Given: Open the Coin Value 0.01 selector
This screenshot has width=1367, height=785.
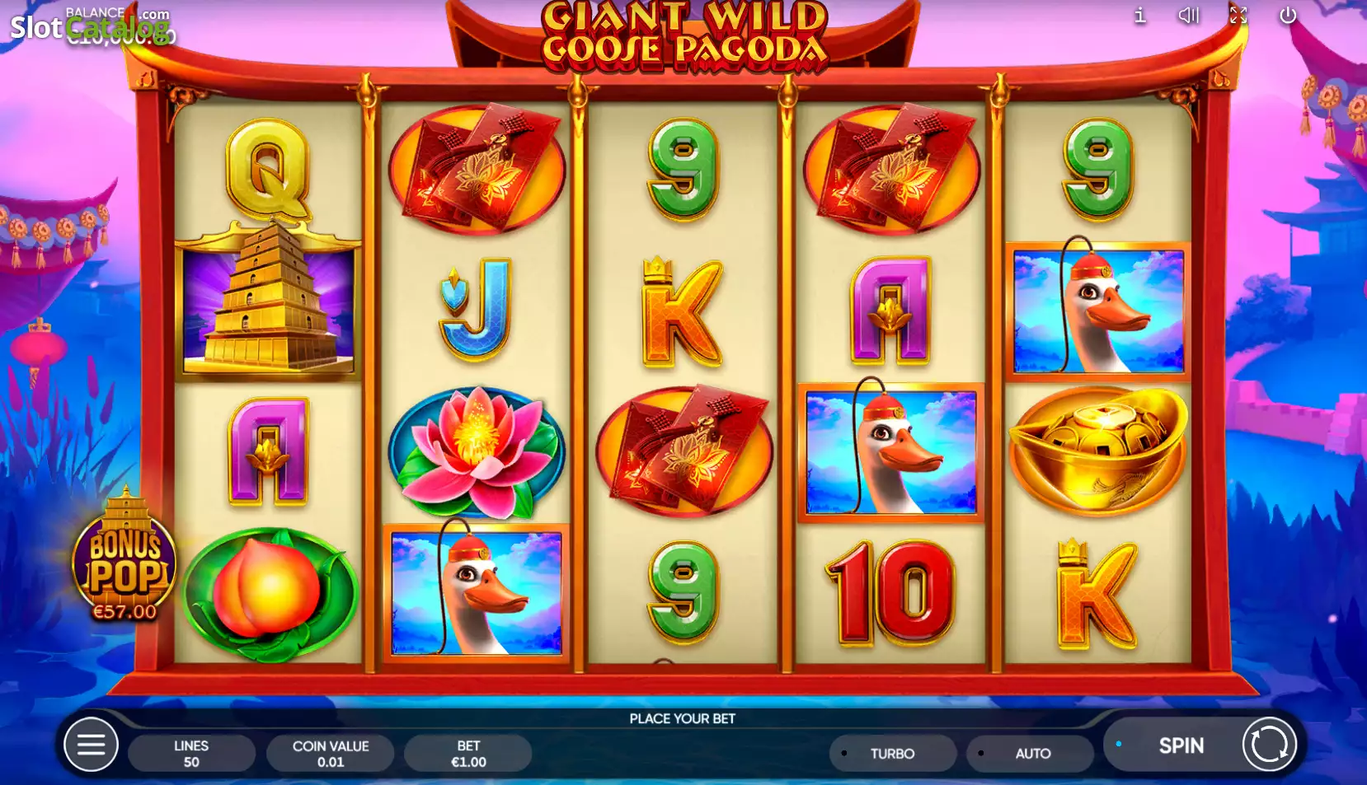Looking at the screenshot, I should [331, 754].
